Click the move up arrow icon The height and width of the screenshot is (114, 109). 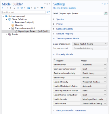pos(10,8)
